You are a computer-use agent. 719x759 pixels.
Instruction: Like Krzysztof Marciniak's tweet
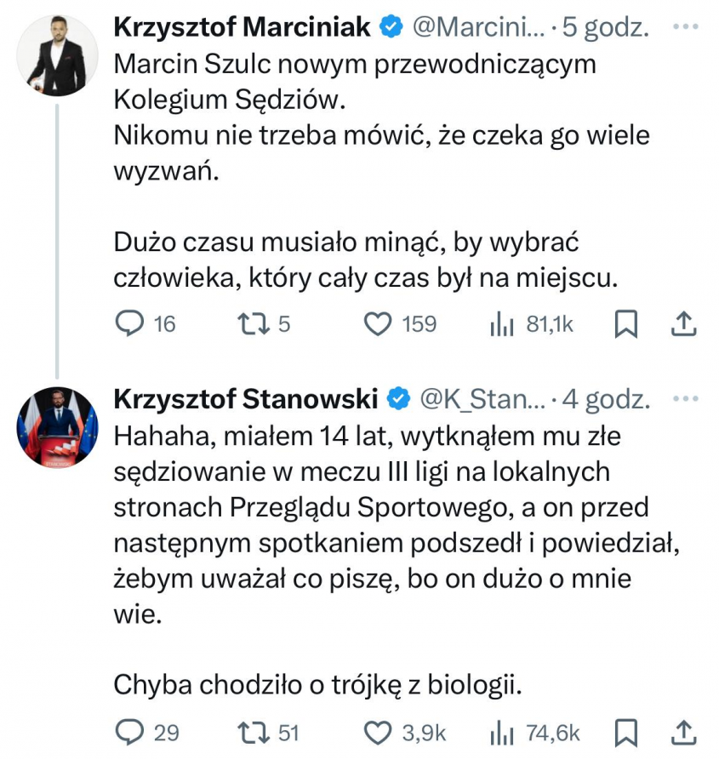pyautogui.click(x=376, y=324)
